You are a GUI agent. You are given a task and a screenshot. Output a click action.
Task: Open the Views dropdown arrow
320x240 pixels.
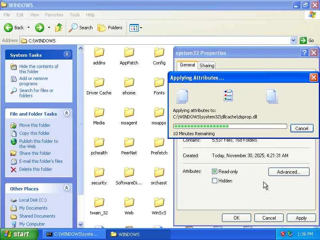coord(141,28)
